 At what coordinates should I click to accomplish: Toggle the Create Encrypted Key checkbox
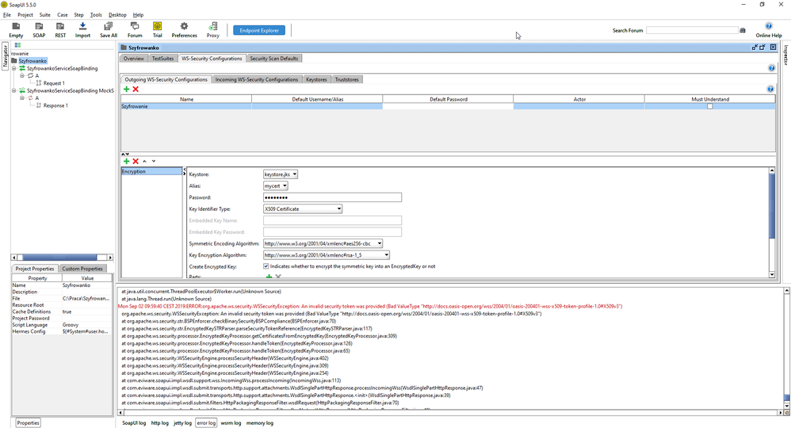click(266, 266)
